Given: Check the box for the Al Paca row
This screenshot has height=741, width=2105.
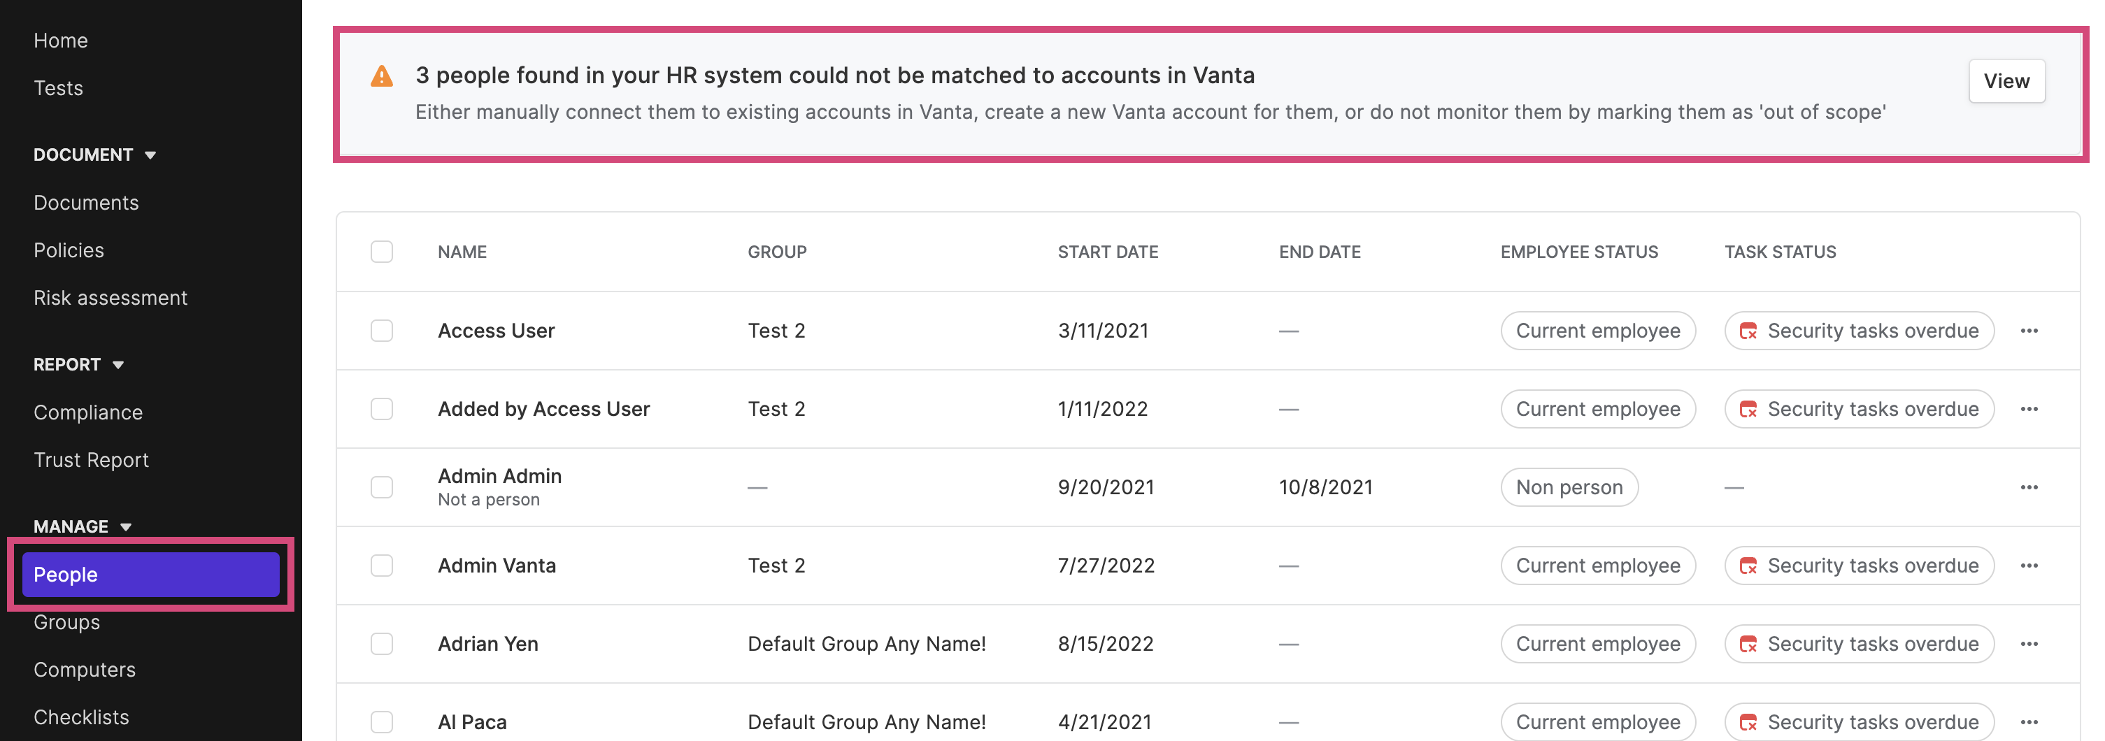Looking at the screenshot, I should (382, 723).
